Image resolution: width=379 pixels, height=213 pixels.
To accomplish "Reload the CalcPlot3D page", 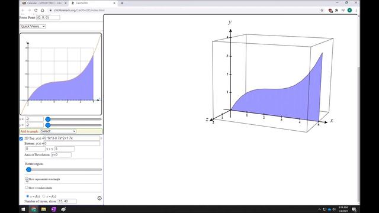I will (36, 11).
